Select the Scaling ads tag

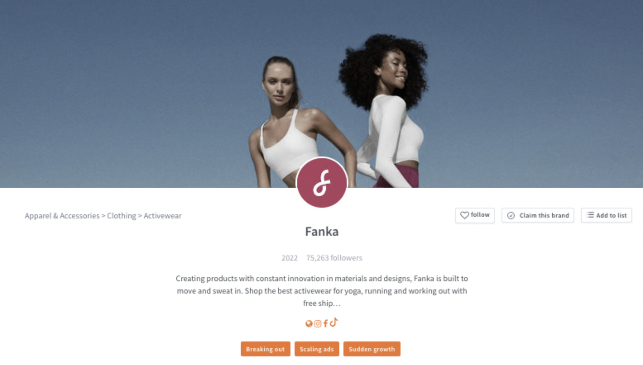[317, 349]
